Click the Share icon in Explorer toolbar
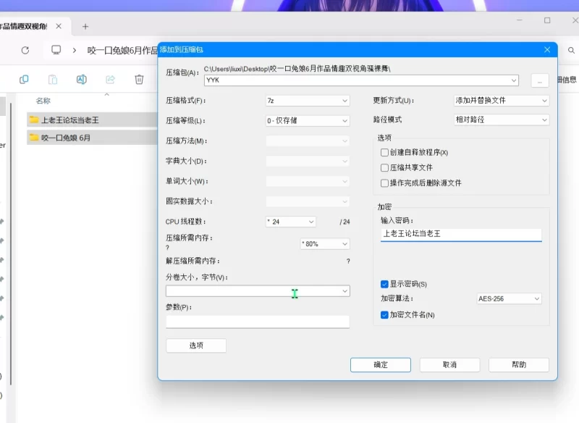 (110, 80)
